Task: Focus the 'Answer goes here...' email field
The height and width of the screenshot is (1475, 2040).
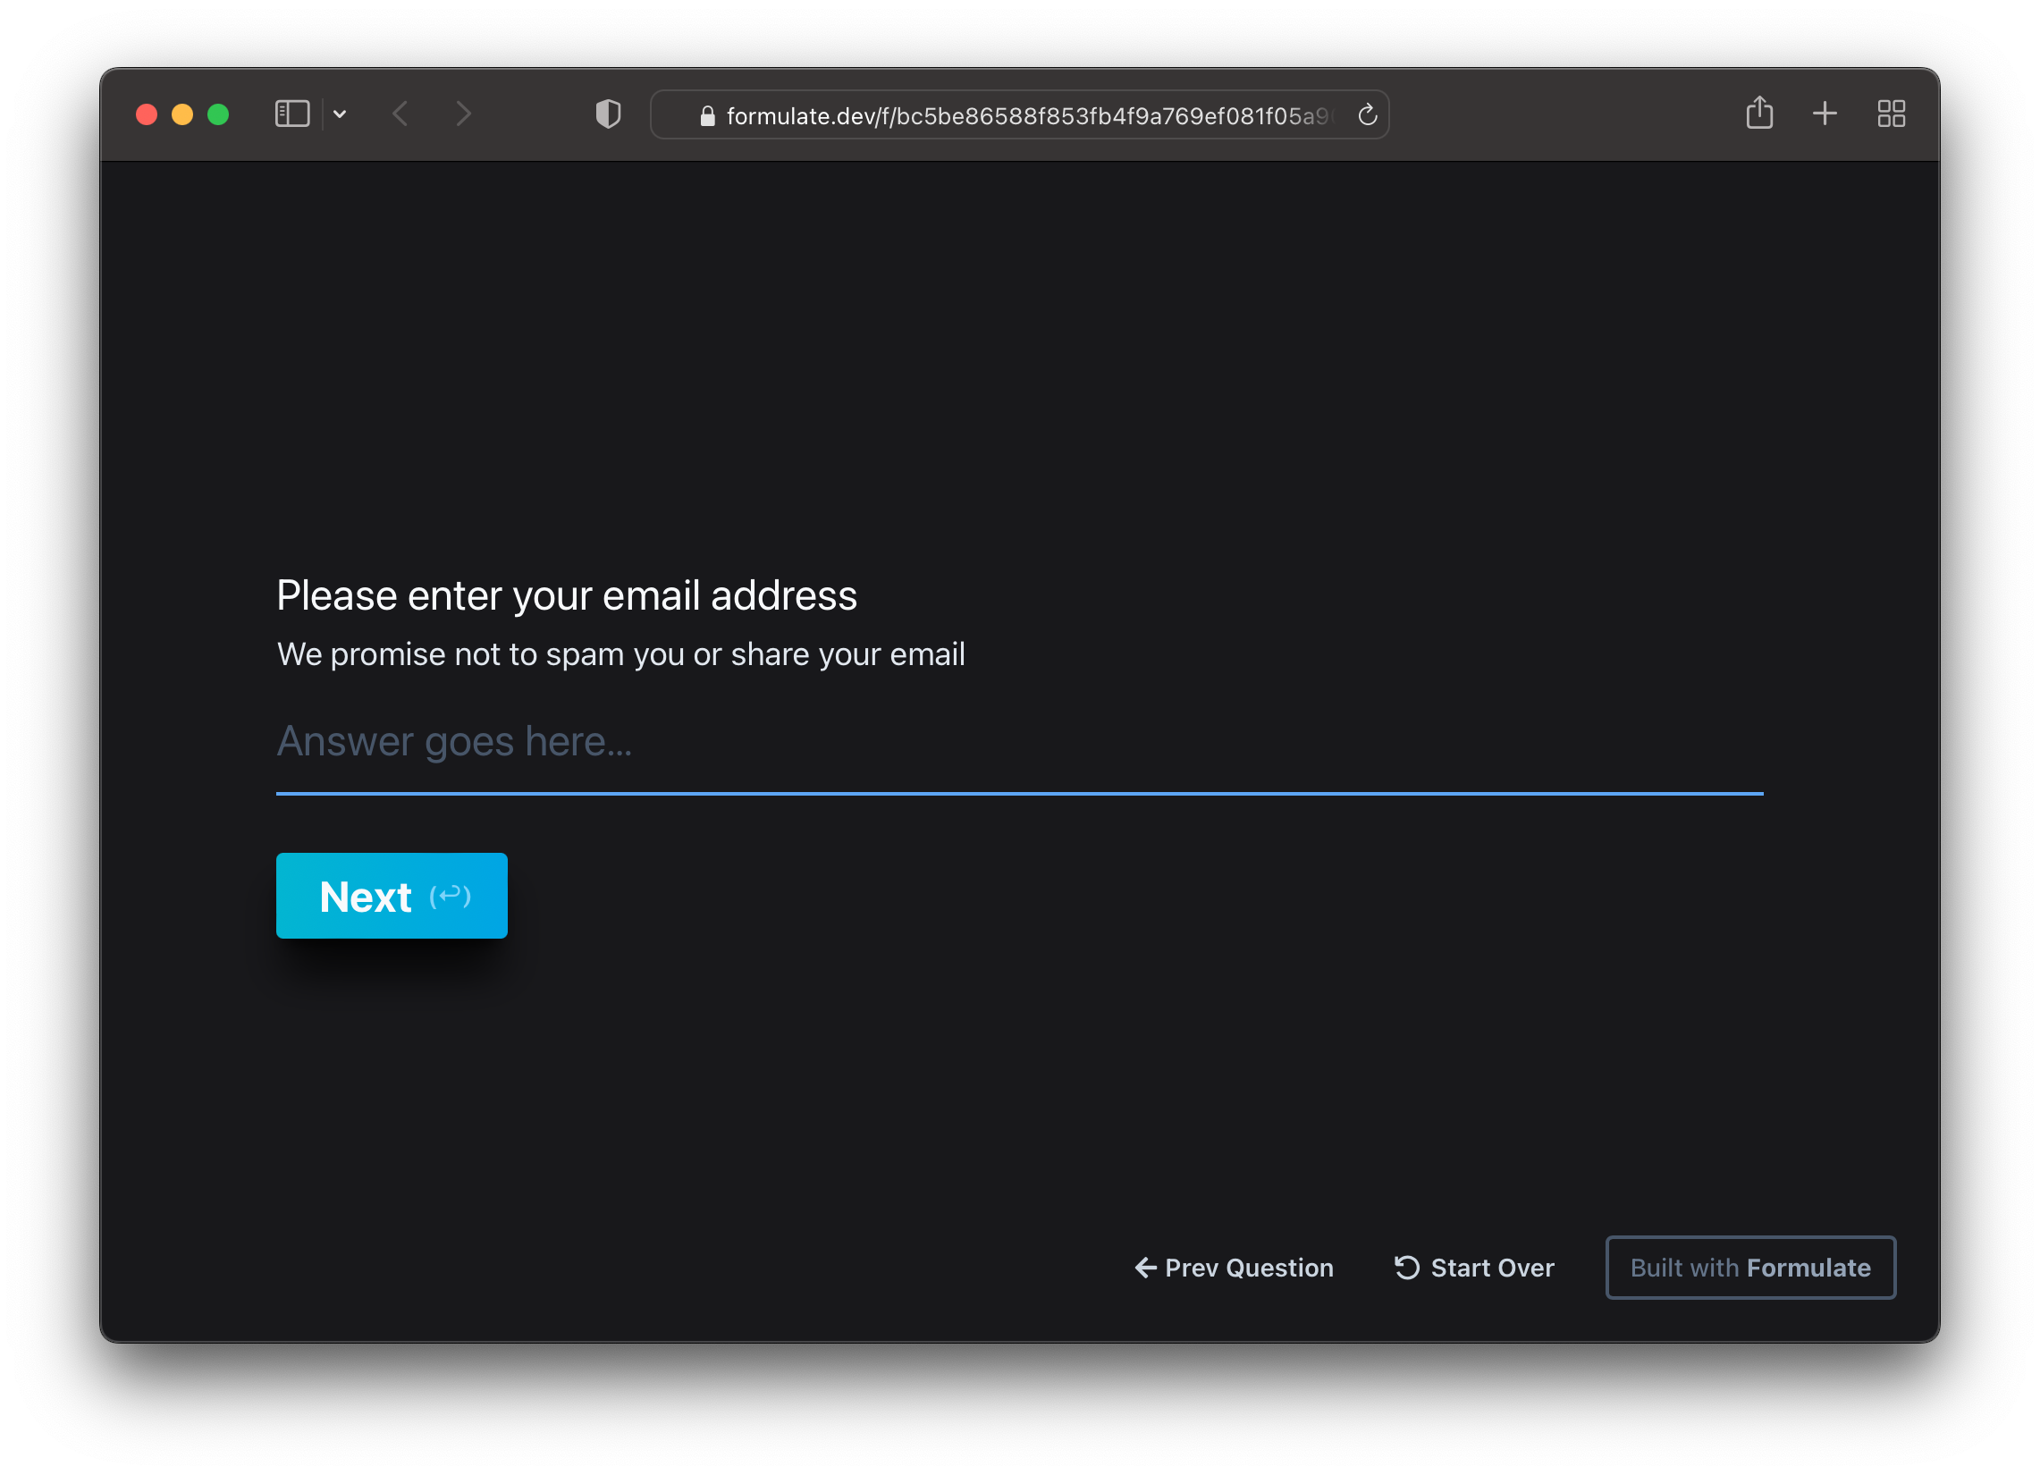Action: coord(1018,742)
